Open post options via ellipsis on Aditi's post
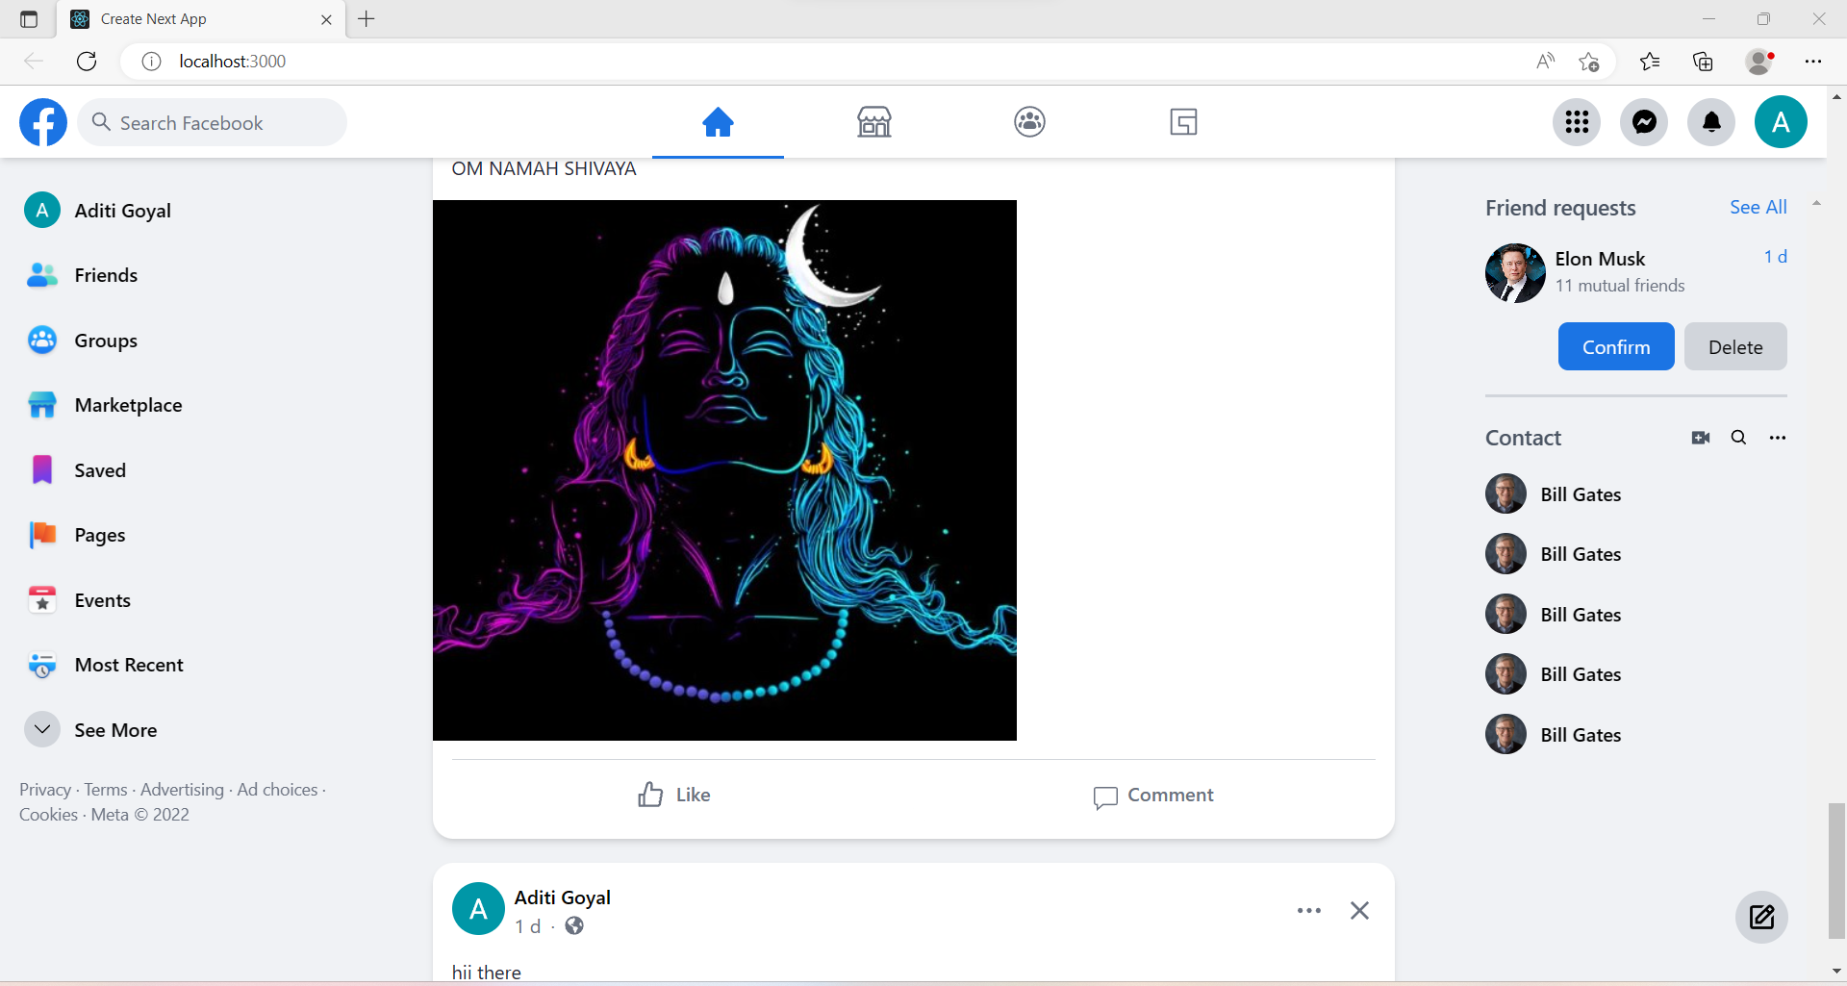This screenshot has width=1847, height=986. pos(1309,910)
